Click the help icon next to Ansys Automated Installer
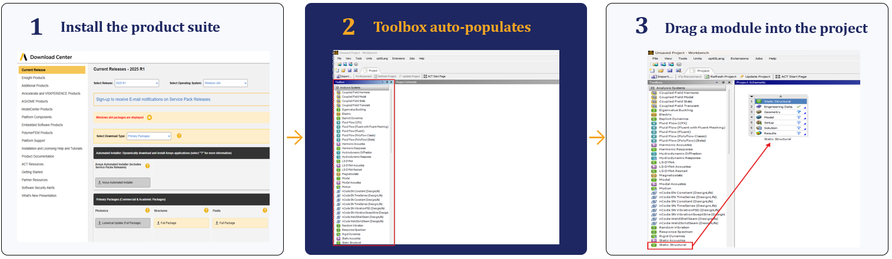This screenshot has width=892, height=259. pyautogui.click(x=147, y=166)
